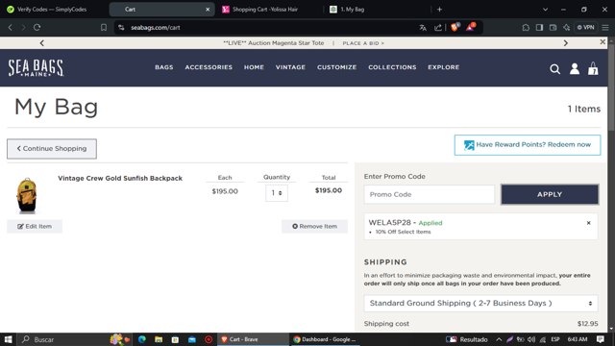This screenshot has width=615, height=346.
Task: Open the HOME navigation menu
Action: tap(254, 67)
